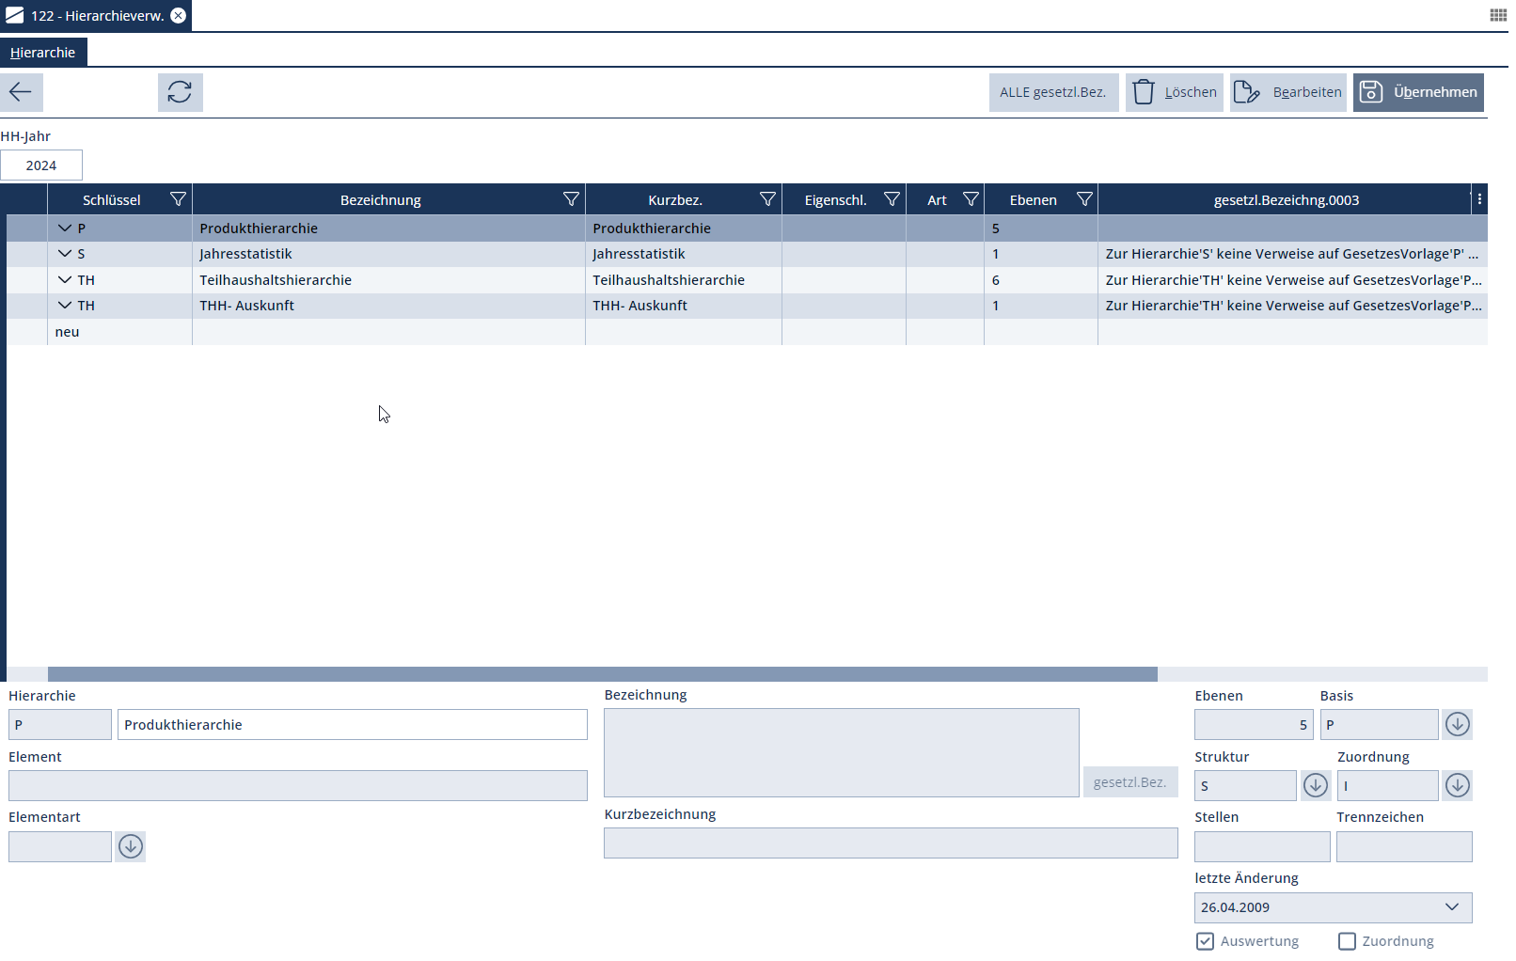Screen dimensions: 1516x961
Task: Filter the Bezeichnung column
Action: [571, 199]
